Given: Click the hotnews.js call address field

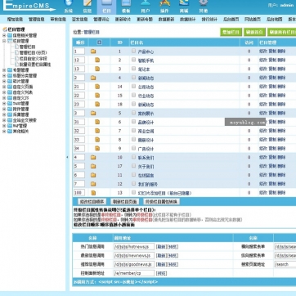Looking at the screenshot, I should [134, 247].
